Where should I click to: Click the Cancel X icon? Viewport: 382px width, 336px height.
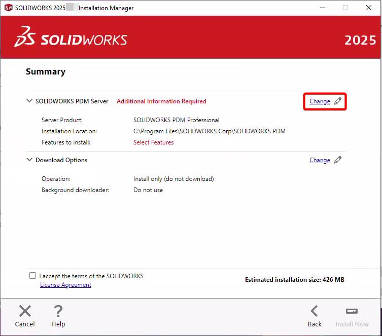(25, 311)
